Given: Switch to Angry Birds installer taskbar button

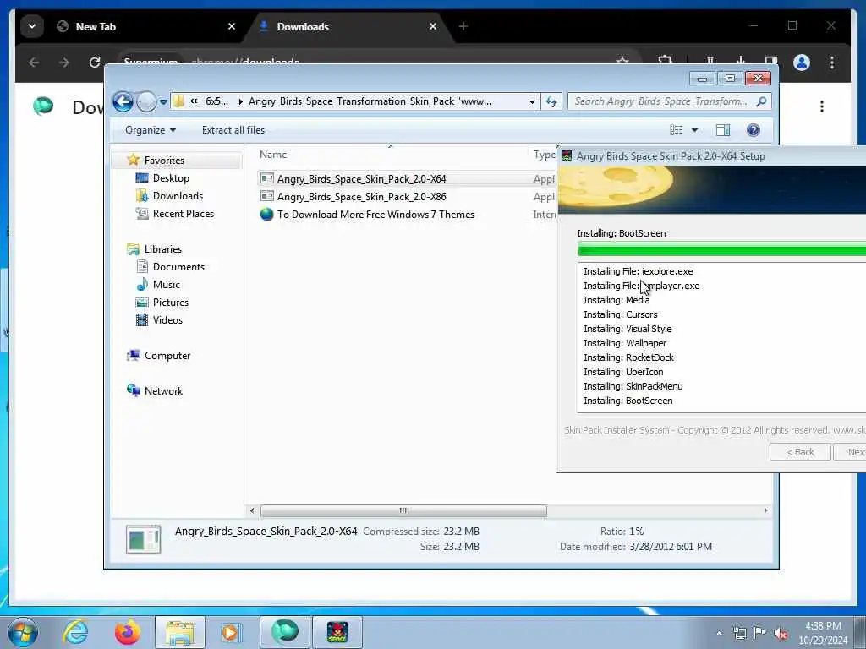Looking at the screenshot, I should [337, 632].
